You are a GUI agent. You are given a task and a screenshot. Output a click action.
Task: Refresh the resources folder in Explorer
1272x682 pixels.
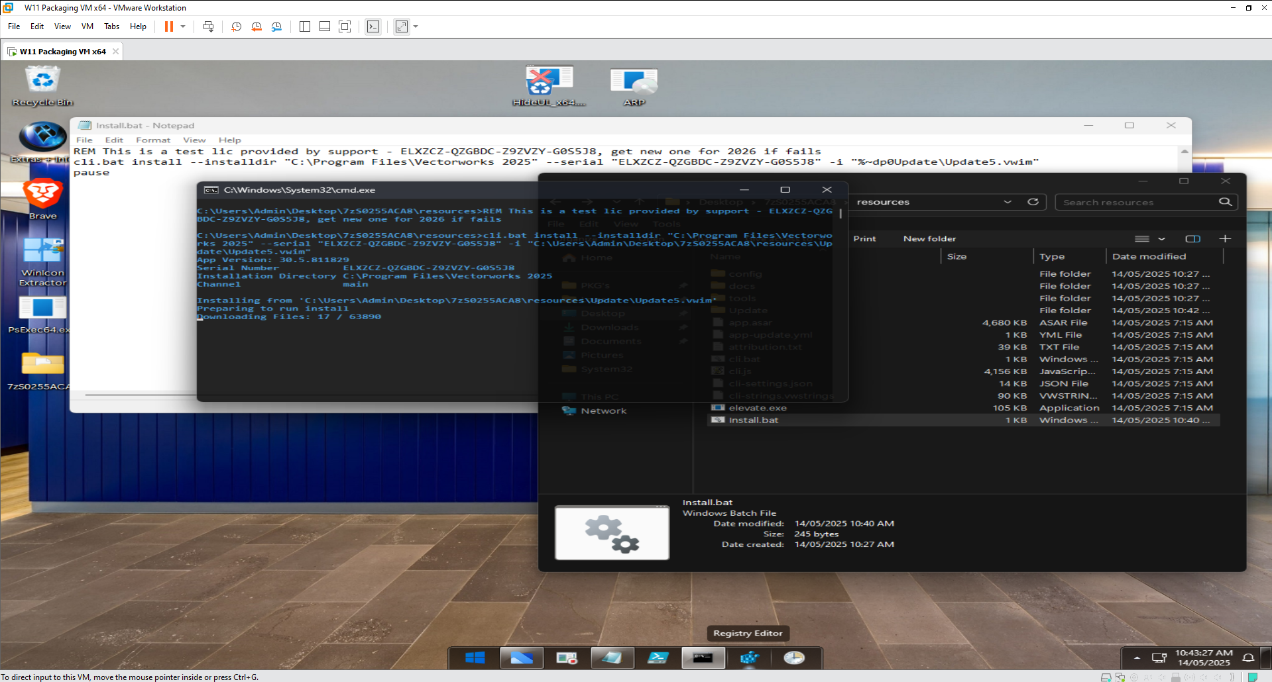pos(1033,202)
